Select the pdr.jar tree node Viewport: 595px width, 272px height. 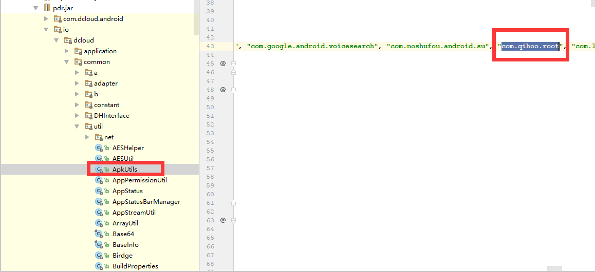(62, 8)
